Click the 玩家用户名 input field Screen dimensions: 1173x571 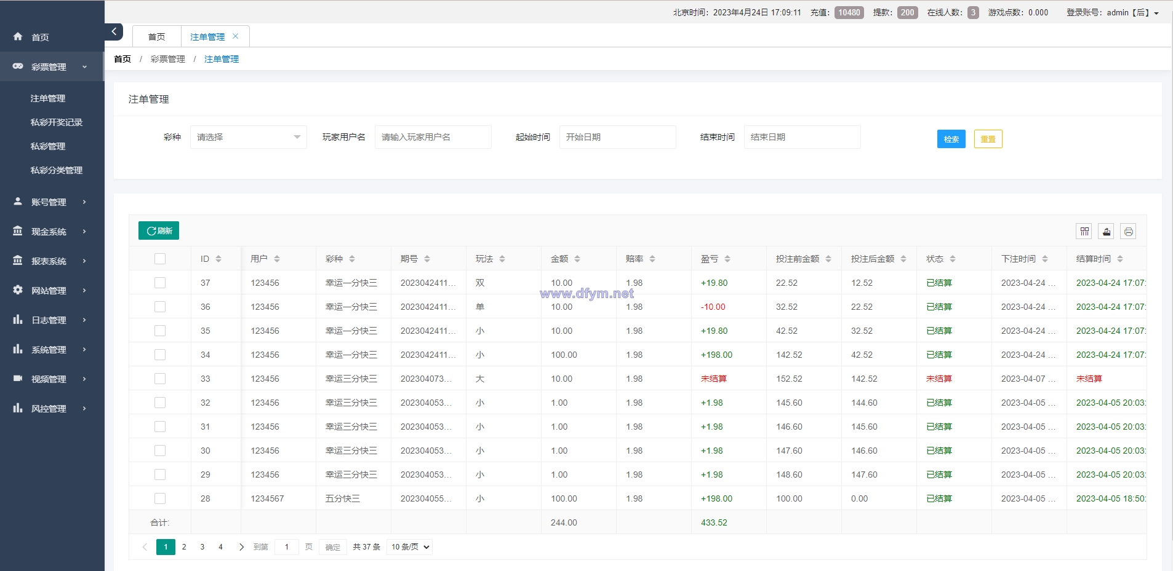pos(433,137)
